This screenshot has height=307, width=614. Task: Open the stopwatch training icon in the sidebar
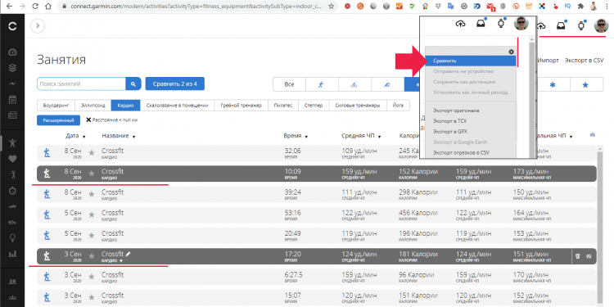(x=12, y=190)
